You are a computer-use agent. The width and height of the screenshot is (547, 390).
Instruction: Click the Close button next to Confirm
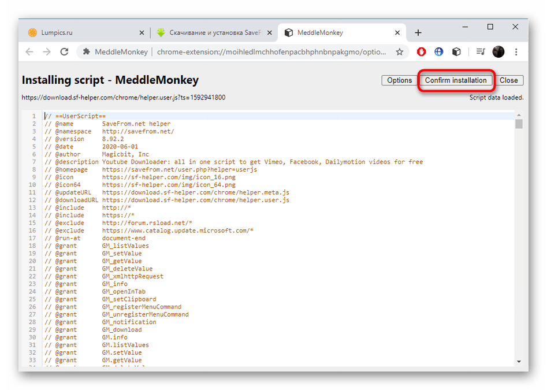[x=508, y=80]
